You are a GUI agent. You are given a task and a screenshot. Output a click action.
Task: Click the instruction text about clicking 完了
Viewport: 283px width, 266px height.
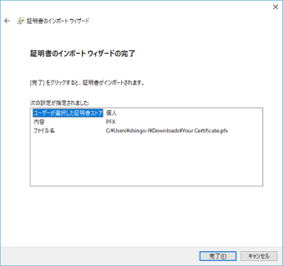point(87,83)
